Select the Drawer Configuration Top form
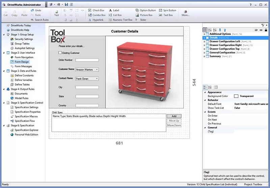Image resolution: width=270 pixels, height=188 pixels. point(224,49)
